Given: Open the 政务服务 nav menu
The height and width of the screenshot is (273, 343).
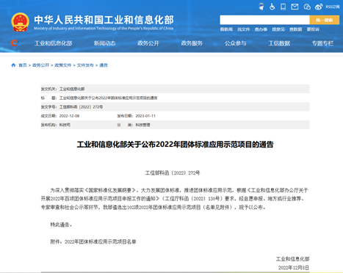Looking at the screenshot, I should (x=192, y=43).
